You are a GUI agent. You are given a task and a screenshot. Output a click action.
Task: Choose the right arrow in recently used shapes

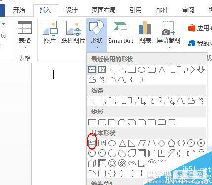tap(191, 70)
